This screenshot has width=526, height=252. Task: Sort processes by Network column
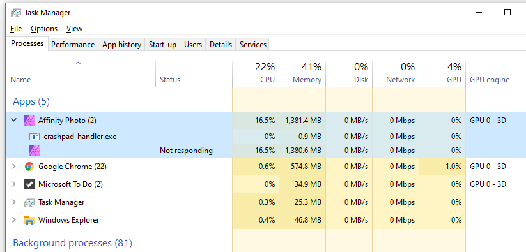(396, 73)
